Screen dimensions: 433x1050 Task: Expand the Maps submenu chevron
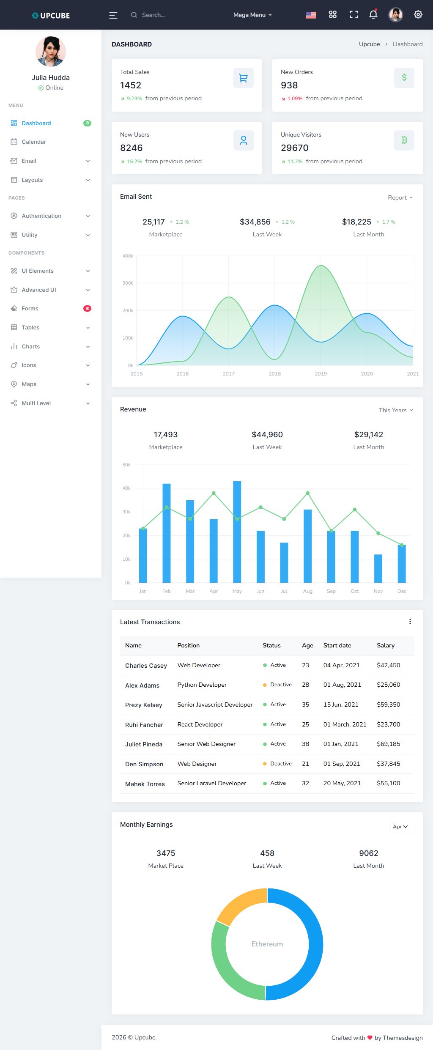88,384
